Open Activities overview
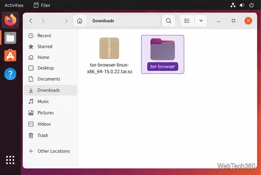Screen dimensions: 261x175 pyautogui.click(x=14, y=5)
